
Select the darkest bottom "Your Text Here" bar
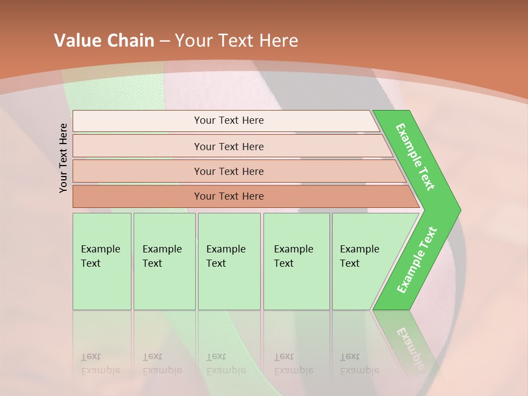(x=246, y=196)
